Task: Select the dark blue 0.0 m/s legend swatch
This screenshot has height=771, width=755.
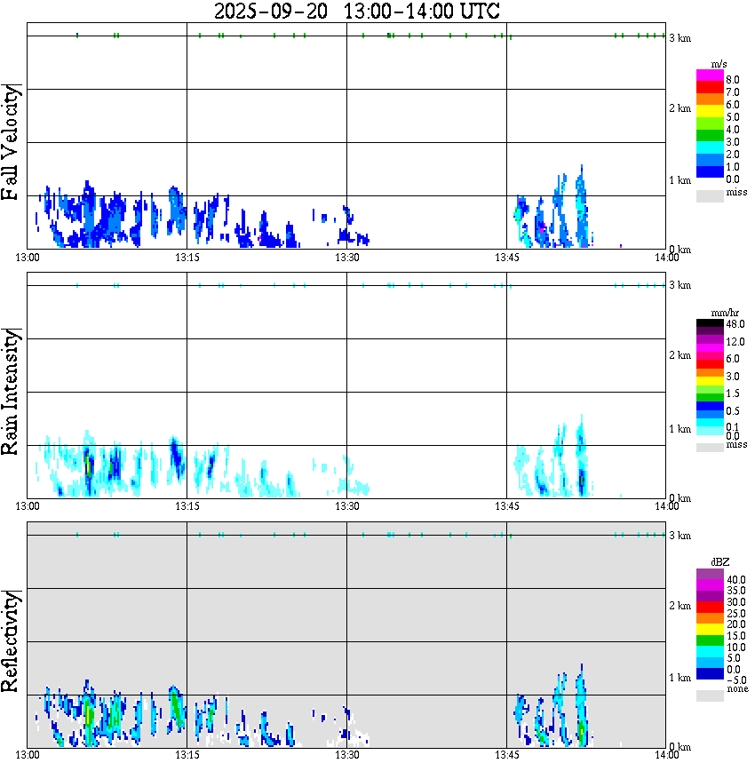Action: point(710,171)
